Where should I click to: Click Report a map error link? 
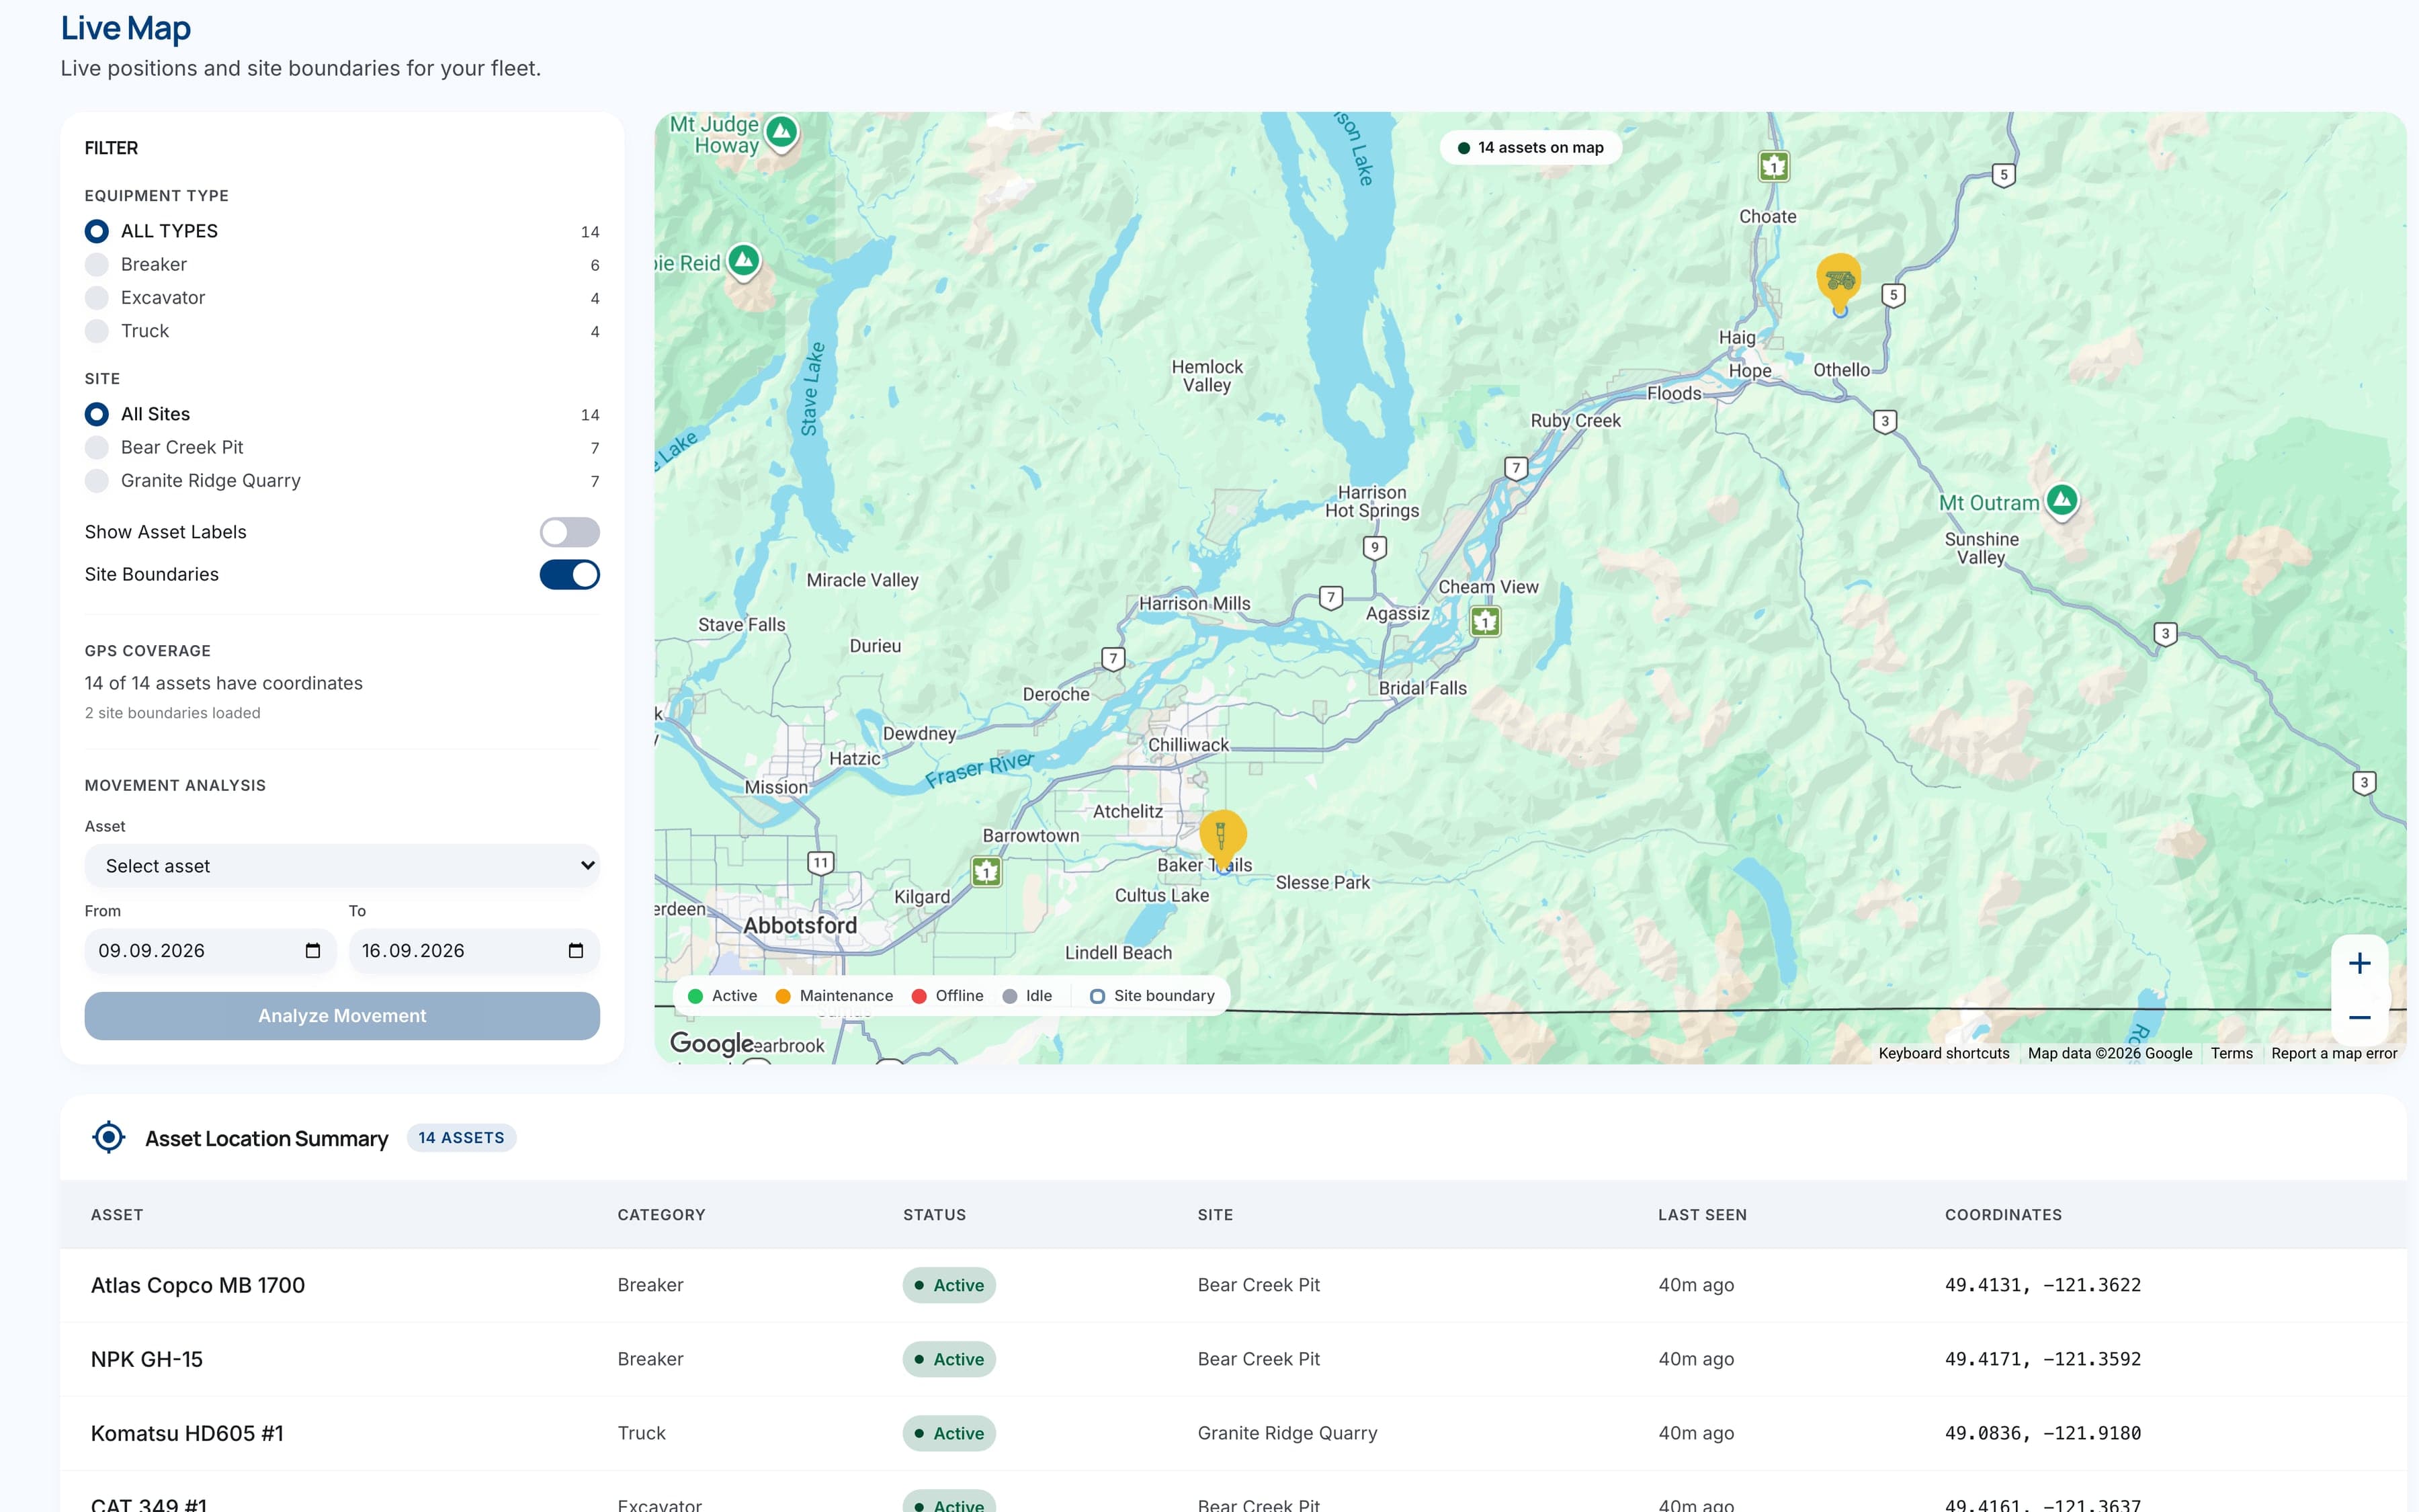click(x=2334, y=1053)
